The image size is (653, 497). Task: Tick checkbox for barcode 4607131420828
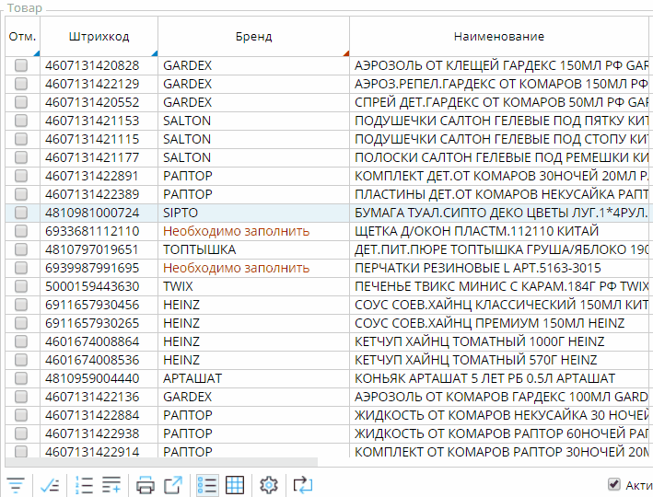click(21, 65)
